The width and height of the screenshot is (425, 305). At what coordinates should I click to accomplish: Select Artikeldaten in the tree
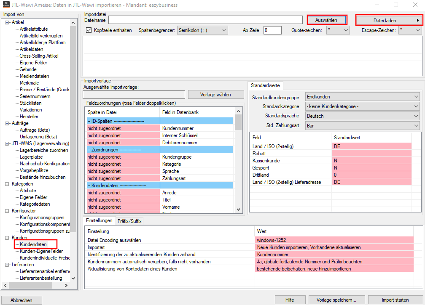pos(32,49)
